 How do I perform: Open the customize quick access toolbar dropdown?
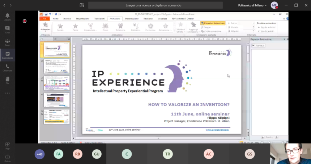pos(60,14)
